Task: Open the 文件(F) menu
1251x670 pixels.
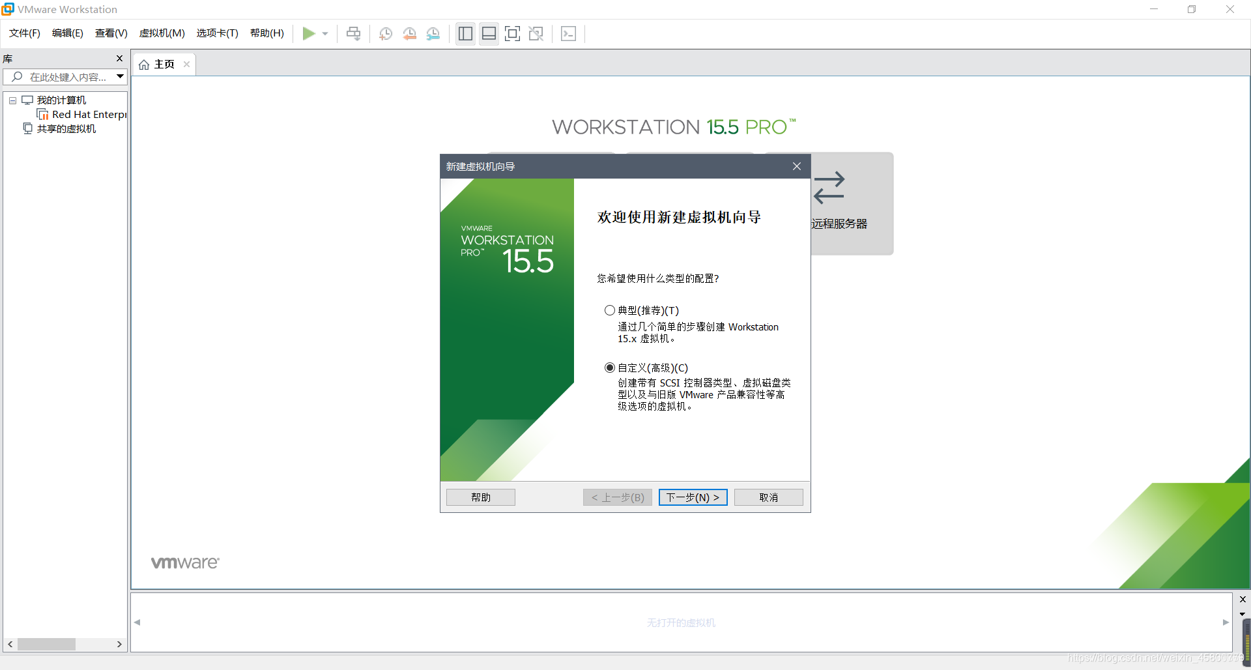Action: 25,33
